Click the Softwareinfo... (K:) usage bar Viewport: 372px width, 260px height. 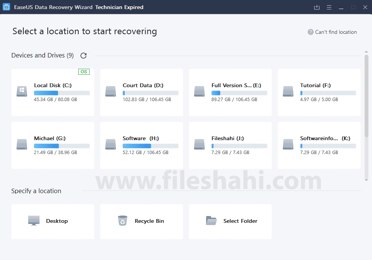(x=328, y=146)
